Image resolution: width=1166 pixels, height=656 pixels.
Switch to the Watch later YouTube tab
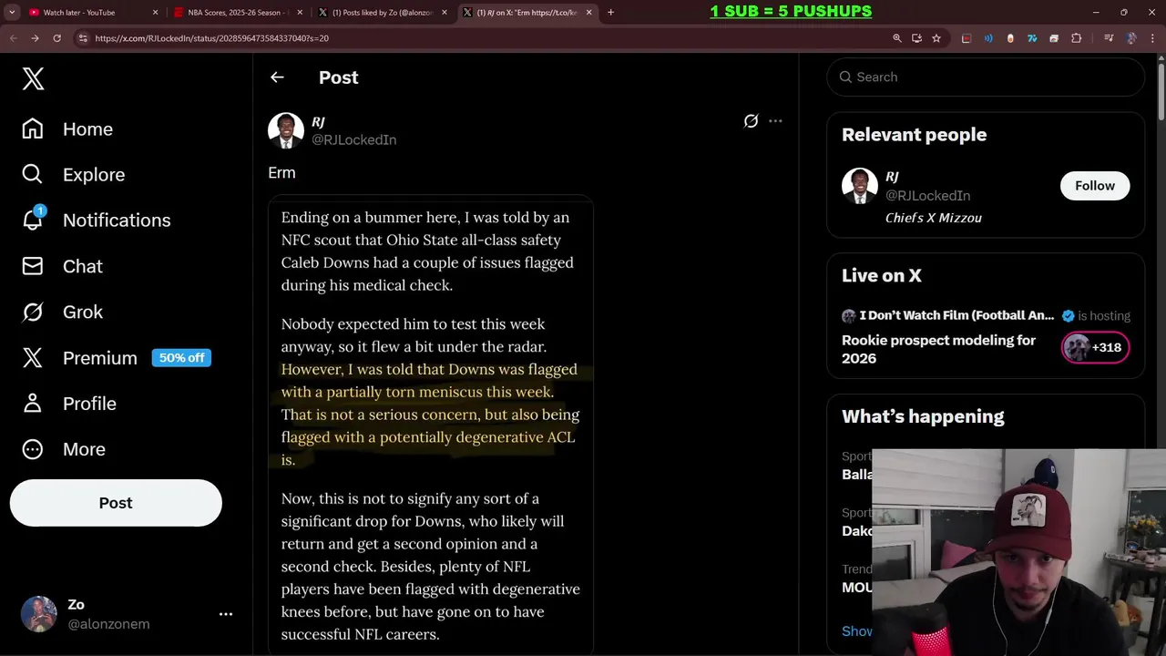[87, 13]
